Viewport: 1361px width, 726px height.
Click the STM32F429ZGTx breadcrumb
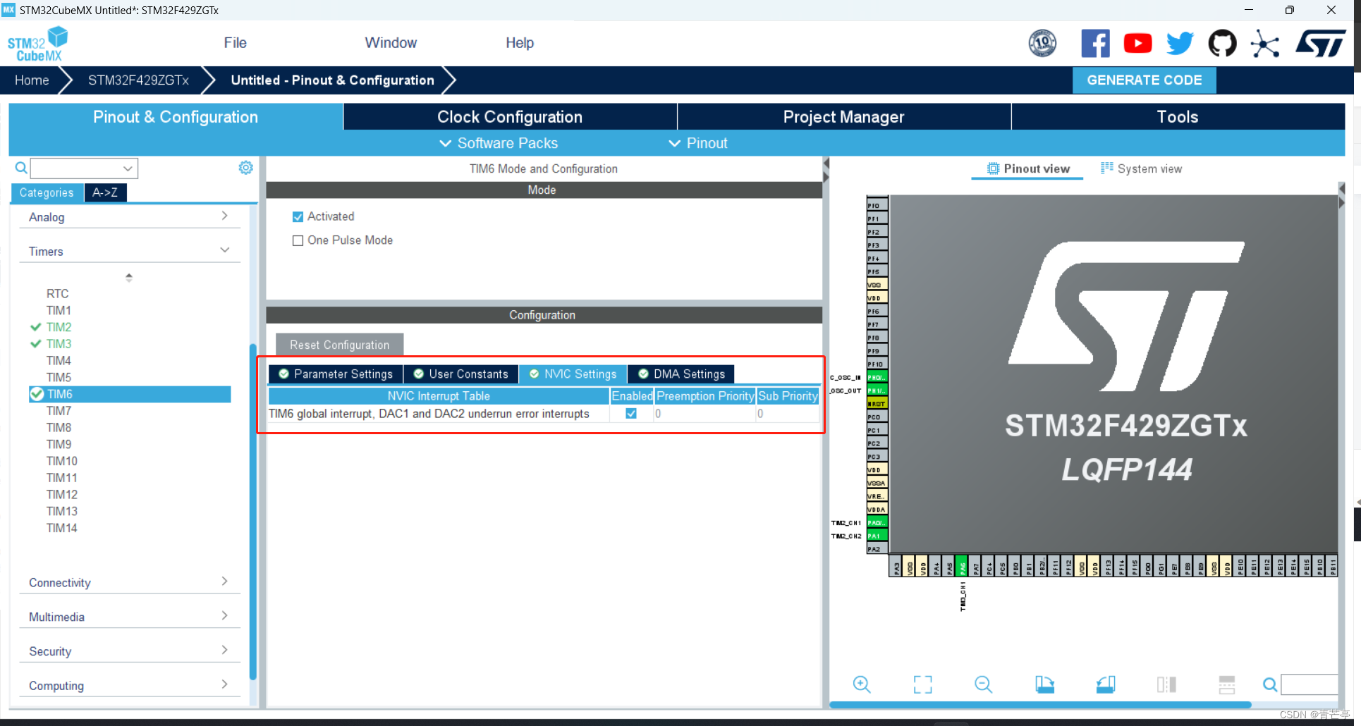[138, 80]
